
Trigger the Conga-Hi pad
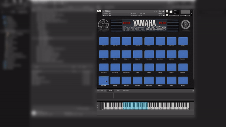[x=104, y=54]
